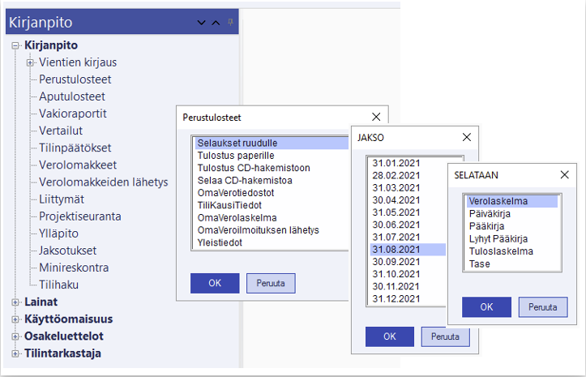Select Minireskontra tree item
The height and width of the screenshot is (377, 586).
74,268
